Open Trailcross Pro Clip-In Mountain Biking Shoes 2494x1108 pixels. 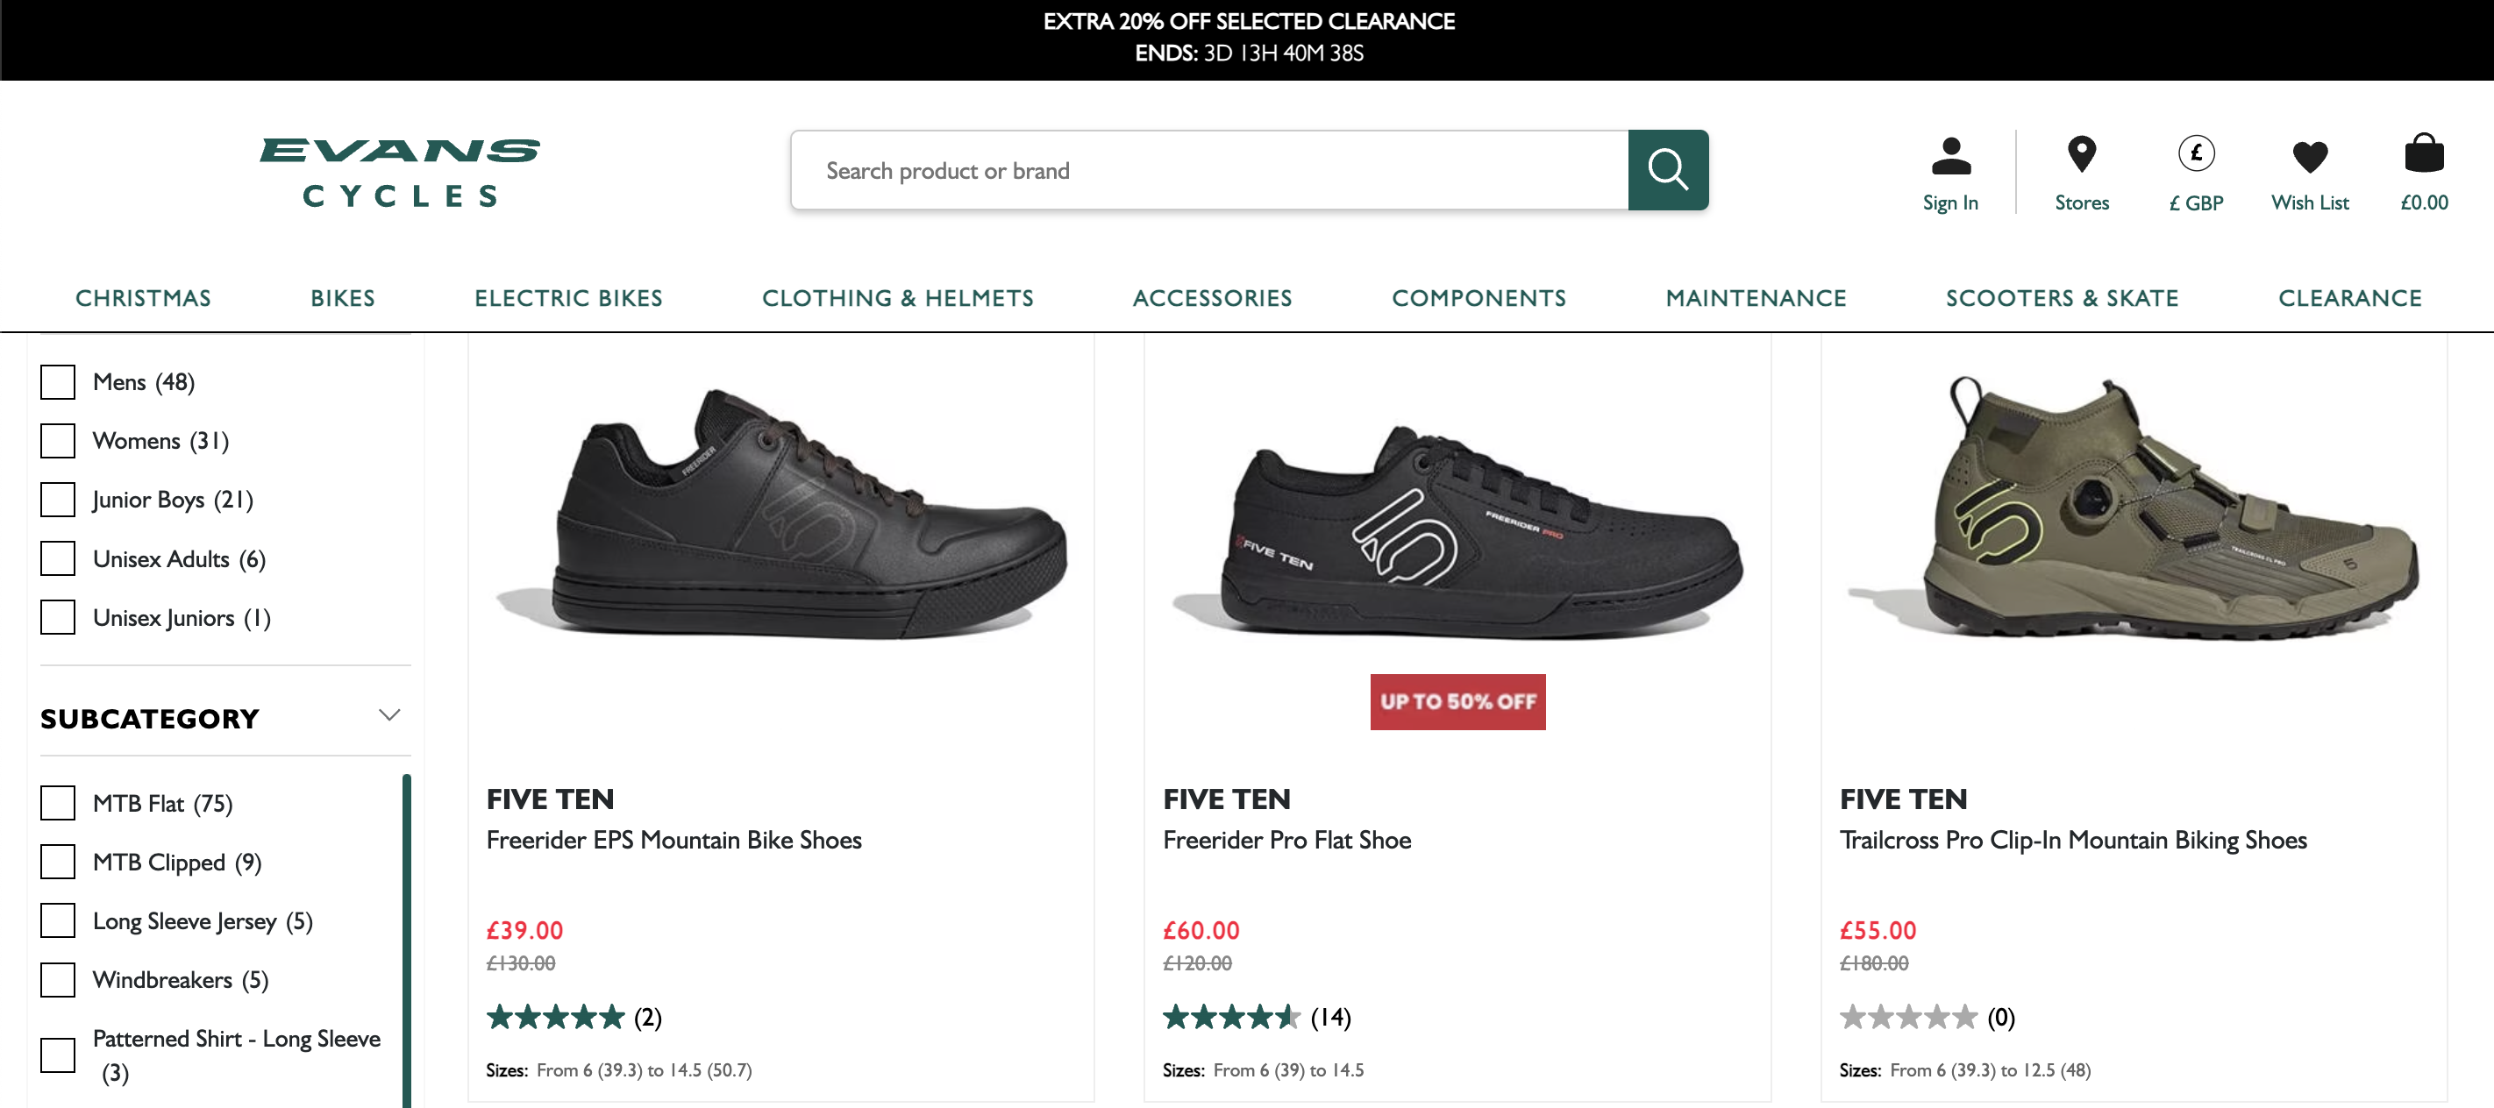click(2073, 840)
